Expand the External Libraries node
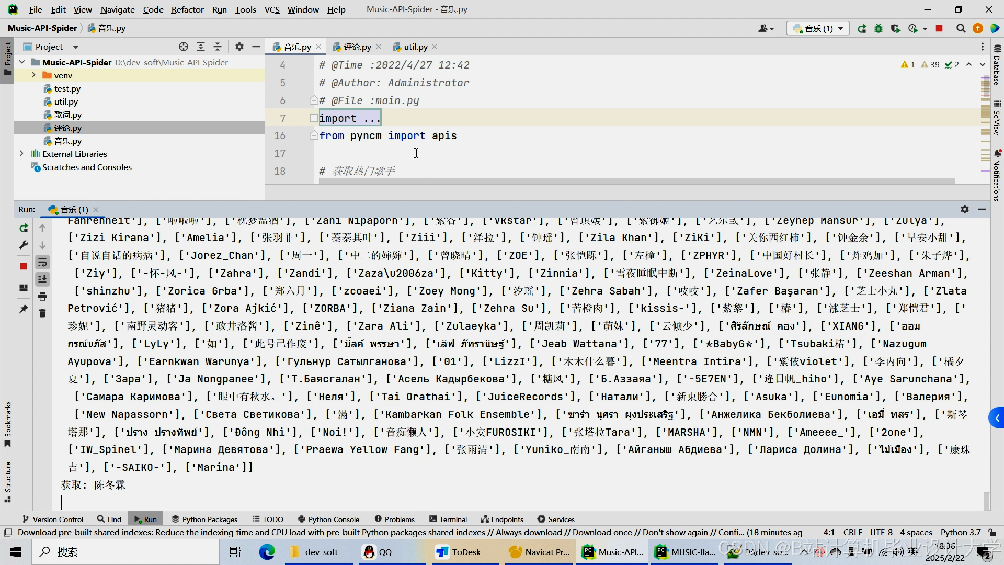Screen dimensions: 1004x565 (21, 154)
